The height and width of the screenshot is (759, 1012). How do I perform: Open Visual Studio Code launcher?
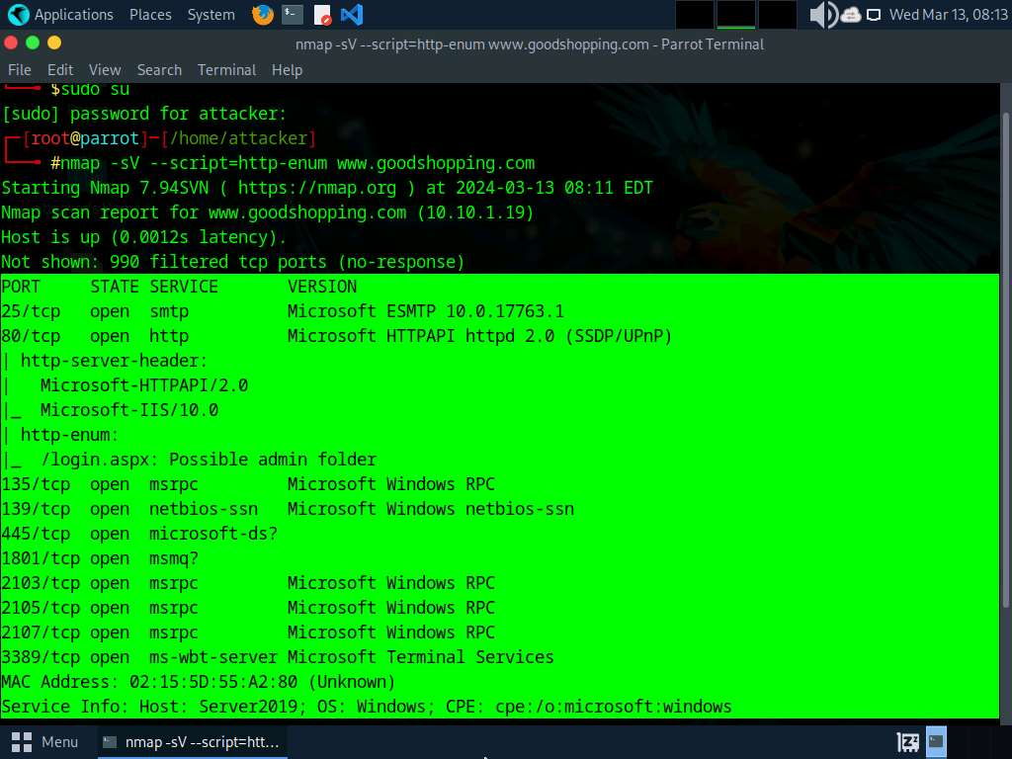[351, 15]
